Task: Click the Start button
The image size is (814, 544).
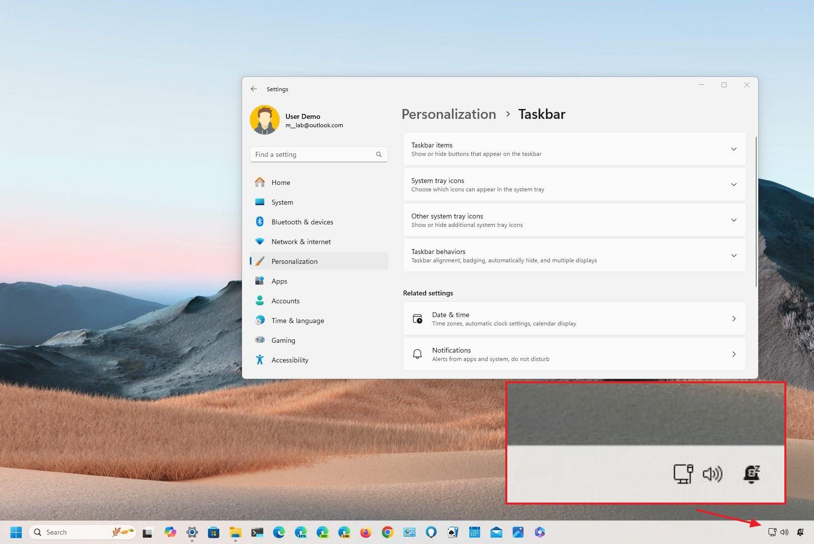Action: 16,532
